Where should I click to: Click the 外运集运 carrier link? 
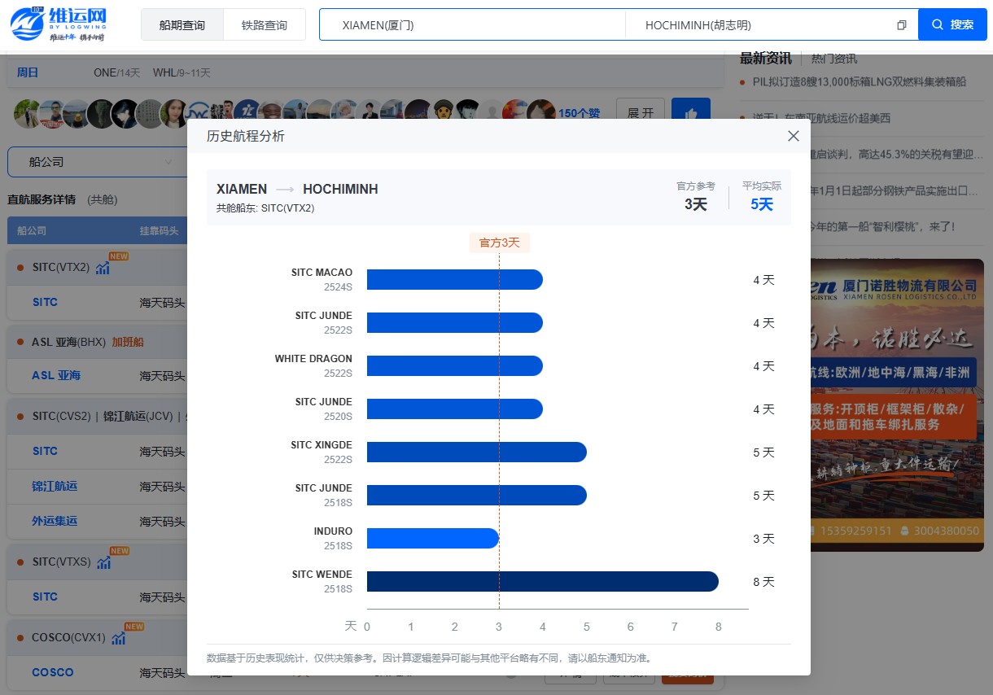(x=55, y=521)
